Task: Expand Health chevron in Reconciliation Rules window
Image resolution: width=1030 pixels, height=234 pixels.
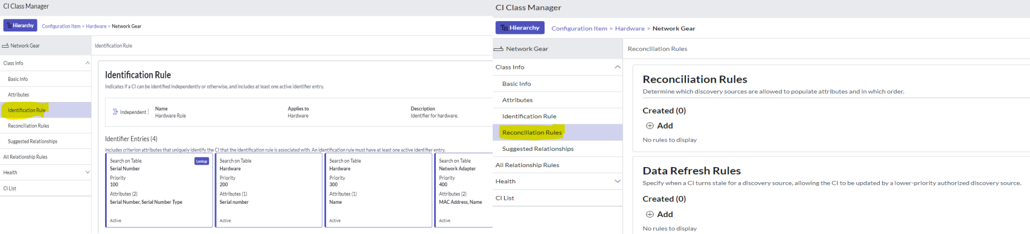Action: tap(617, 181)
